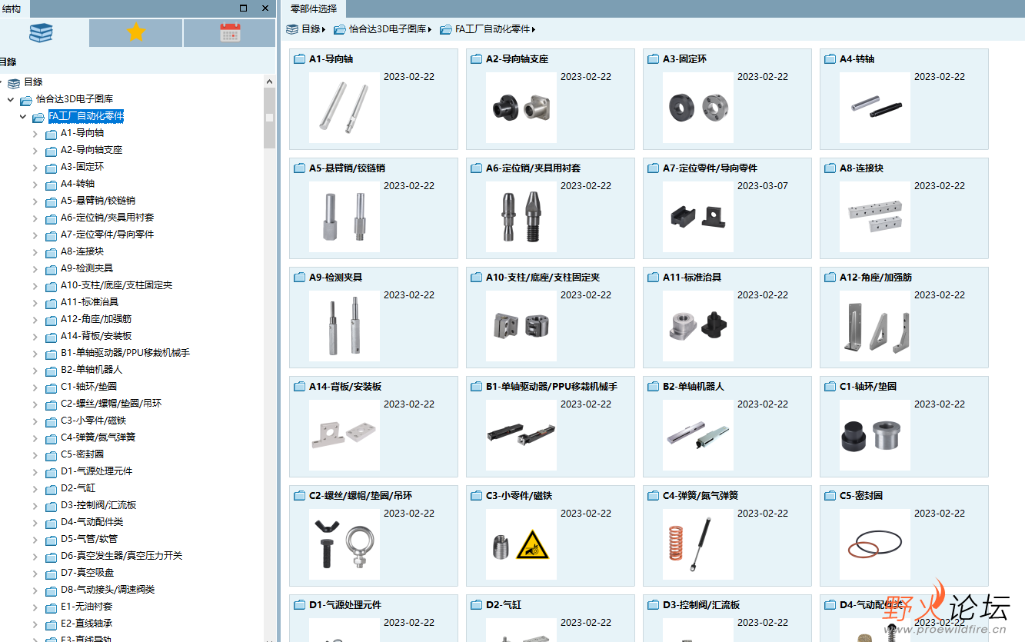This screenshot has height=642, width=1025.
Task: Collapse the root 目録 tree node
Action: pos(2,82)
